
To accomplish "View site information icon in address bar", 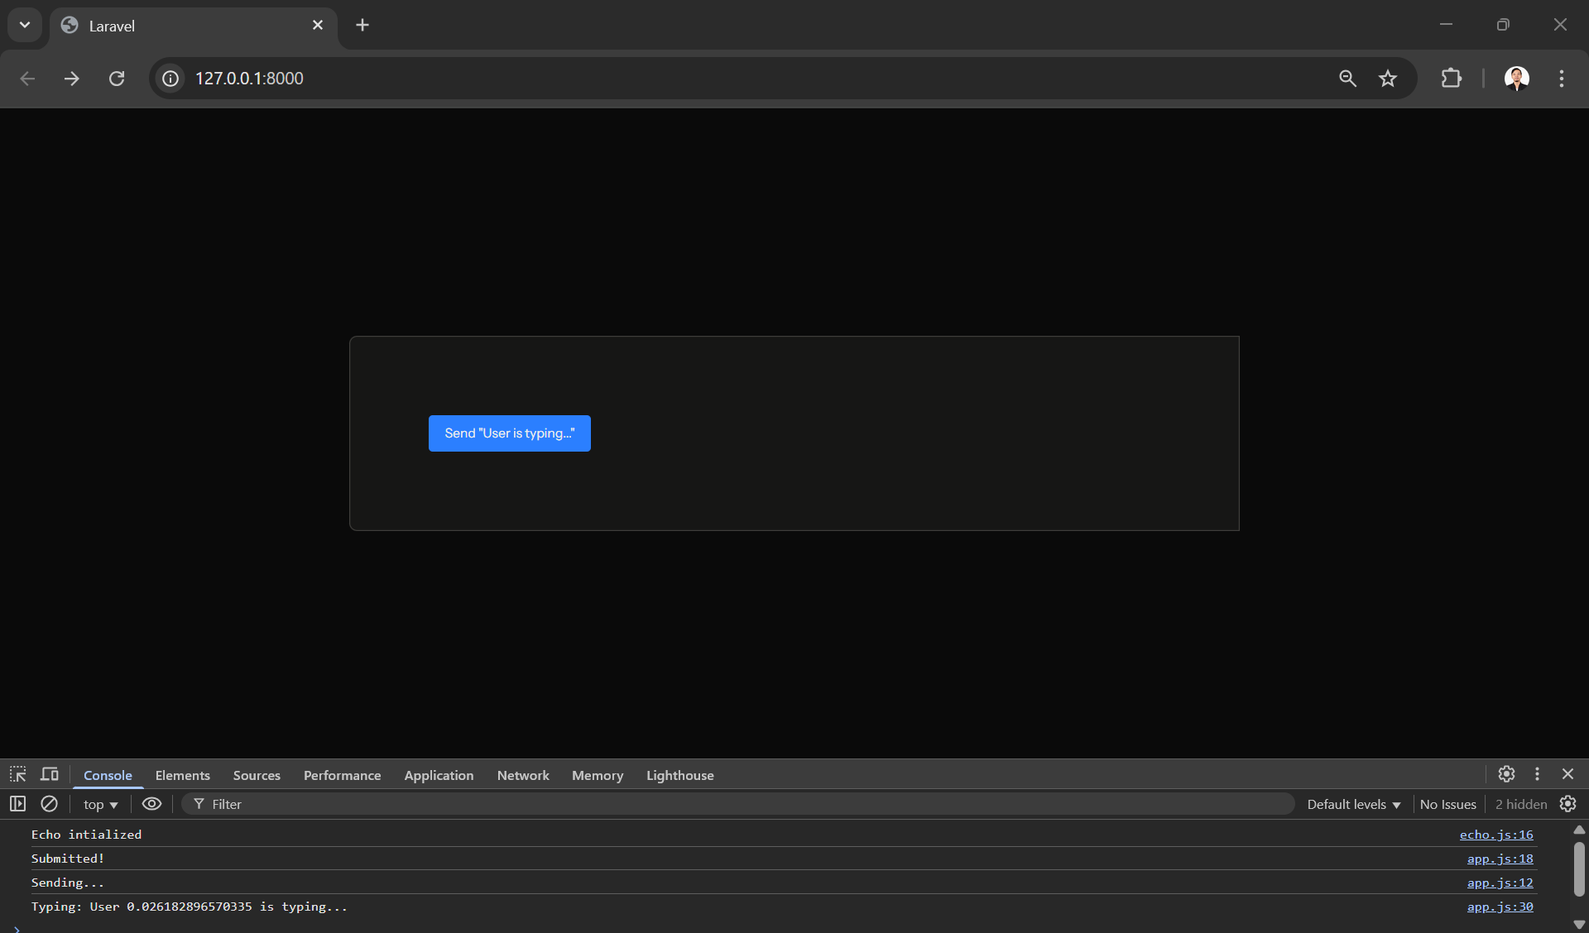I will (170, 79).
